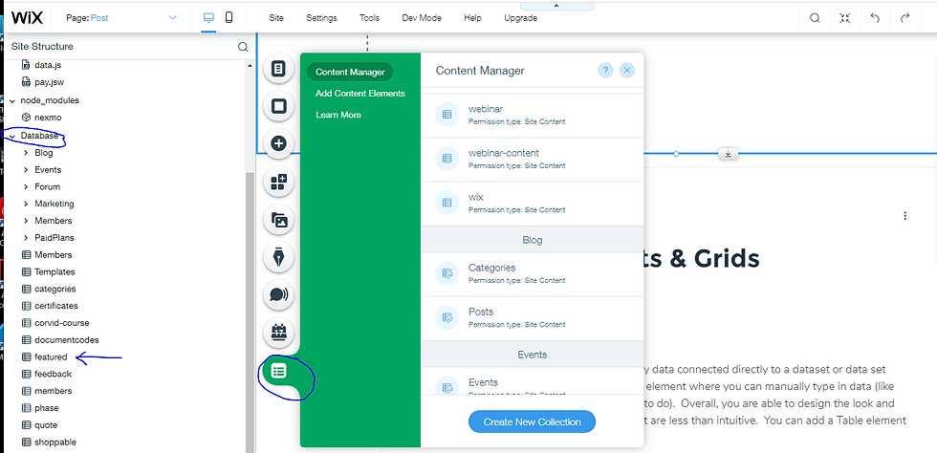Image resolution: width=937 pixels, height=453 pixels.
Task: Collapse the top toolbar chevron tab
Action: (556, 6)
